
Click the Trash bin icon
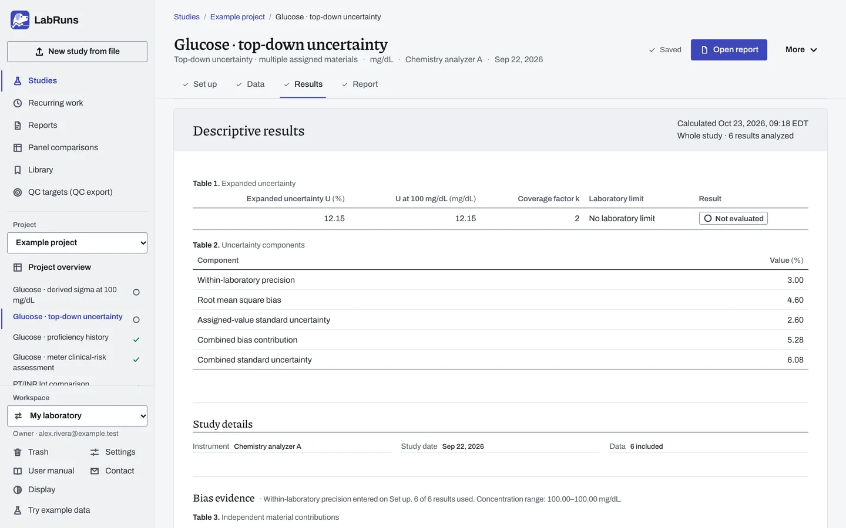point(18,452)
